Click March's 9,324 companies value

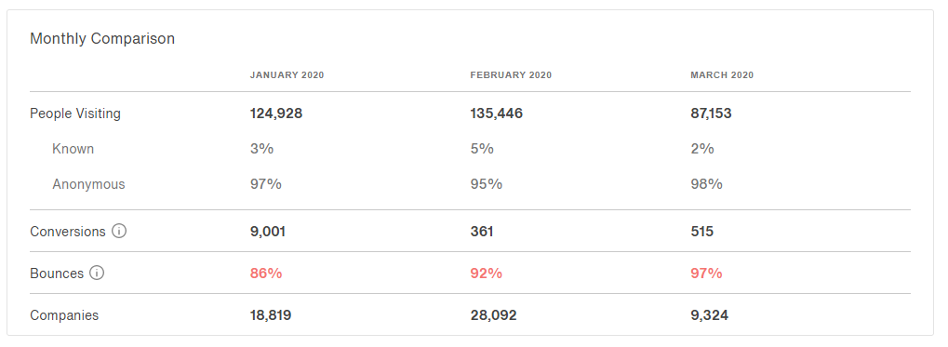coord(709,315)
